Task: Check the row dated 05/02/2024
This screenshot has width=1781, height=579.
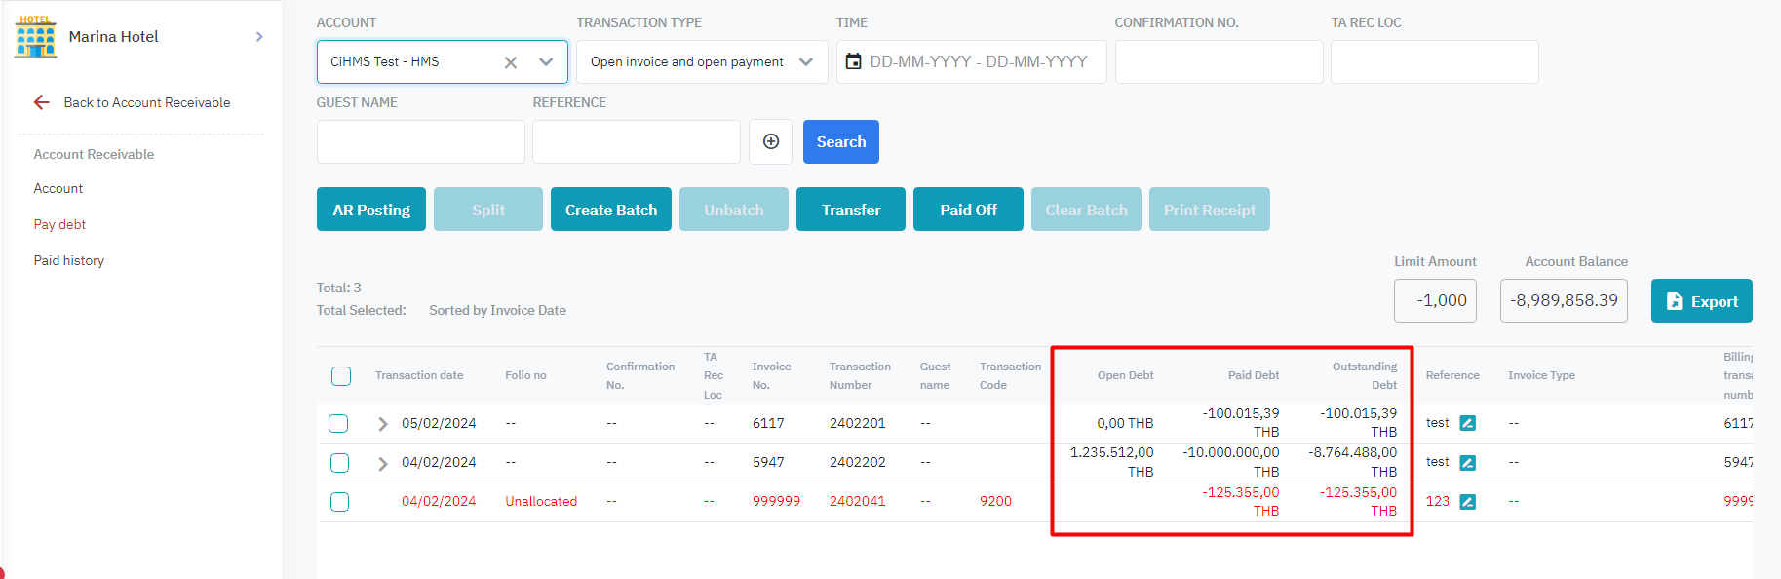Action: click(338, 423)
